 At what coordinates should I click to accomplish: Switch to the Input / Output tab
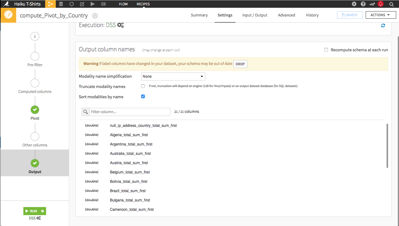point(255,15)
